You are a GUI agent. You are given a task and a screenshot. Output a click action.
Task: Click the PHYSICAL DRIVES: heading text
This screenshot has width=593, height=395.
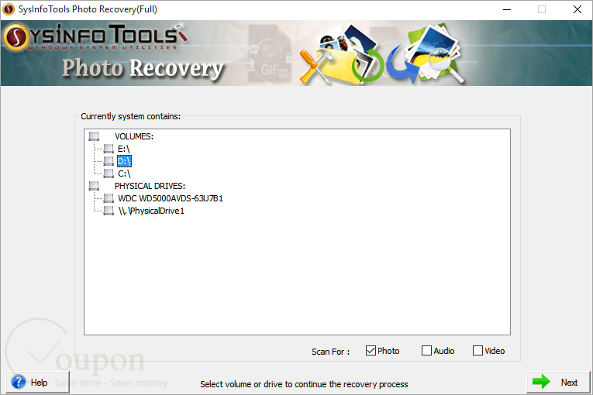click(x=150, y=186)
